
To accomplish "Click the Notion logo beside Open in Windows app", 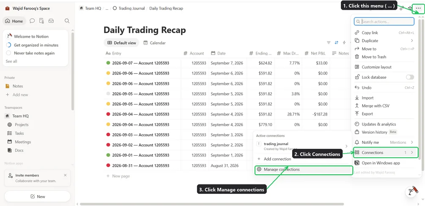I will [357, 163].
